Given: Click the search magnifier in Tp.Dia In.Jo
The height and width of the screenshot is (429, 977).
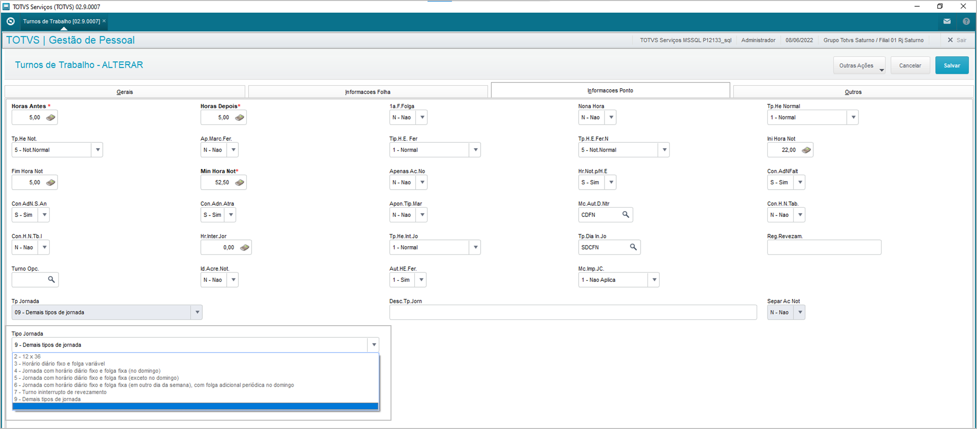Looking at the screenshot, I should pyautogui.click(x=633, y=247).
